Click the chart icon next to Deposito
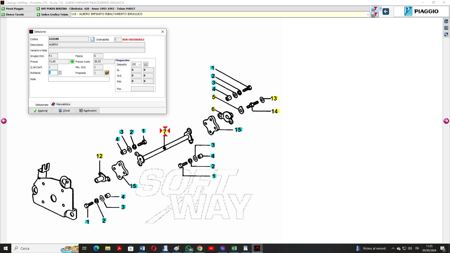Viewport: 450px width, 253px height. [146, 64]
